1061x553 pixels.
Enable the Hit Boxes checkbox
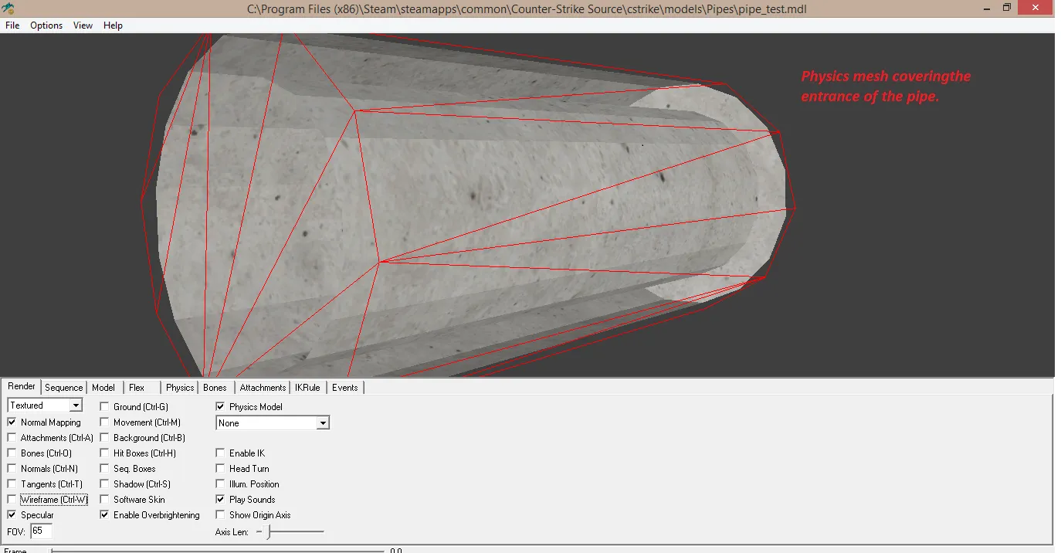pos(105,453)
